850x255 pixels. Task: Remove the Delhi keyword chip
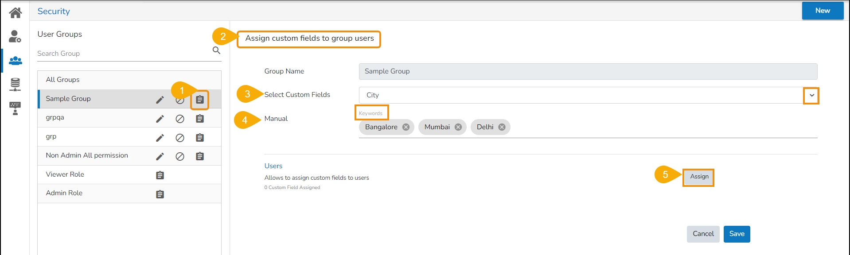[x=502, y=127]
